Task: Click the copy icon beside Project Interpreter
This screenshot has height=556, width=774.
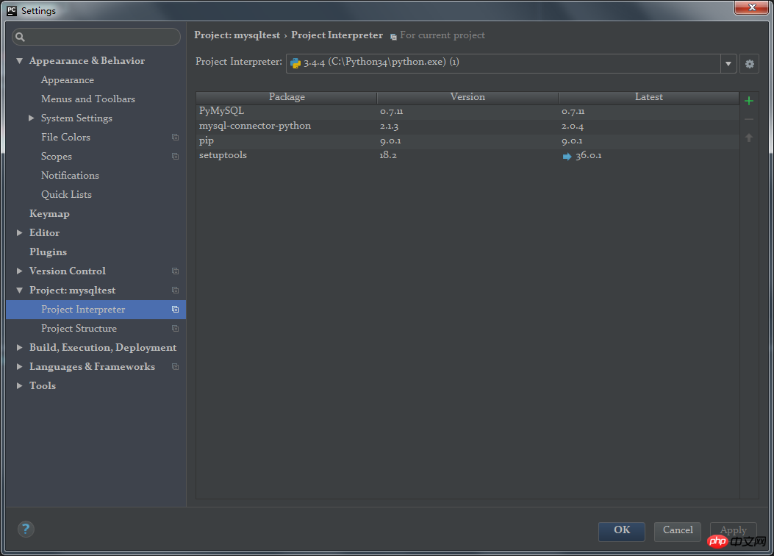Action: [175, 309]
